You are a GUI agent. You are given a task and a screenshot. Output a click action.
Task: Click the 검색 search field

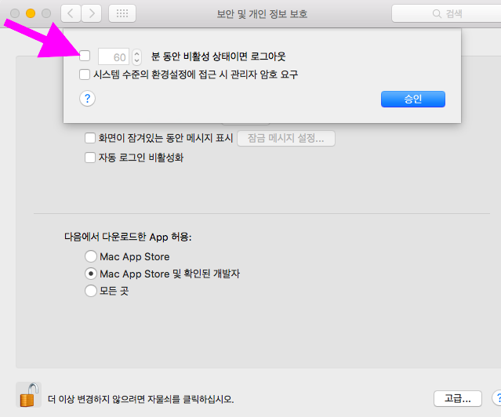pos(445,13)
